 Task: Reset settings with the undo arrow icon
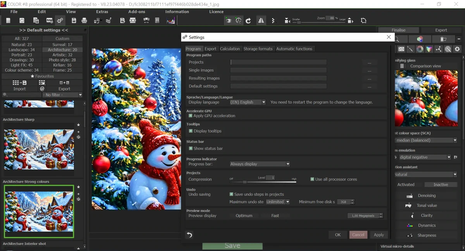[189, 235]
